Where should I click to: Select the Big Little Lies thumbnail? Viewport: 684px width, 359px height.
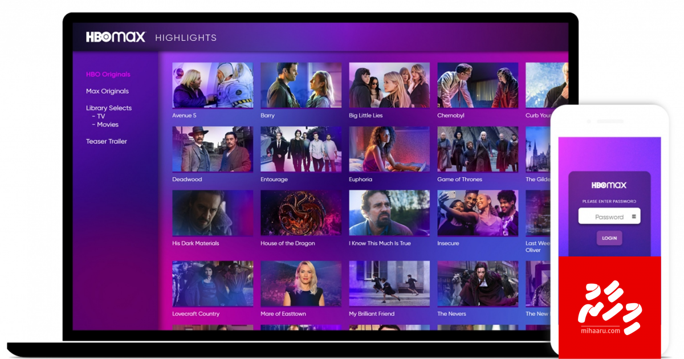tap(389, 85)
